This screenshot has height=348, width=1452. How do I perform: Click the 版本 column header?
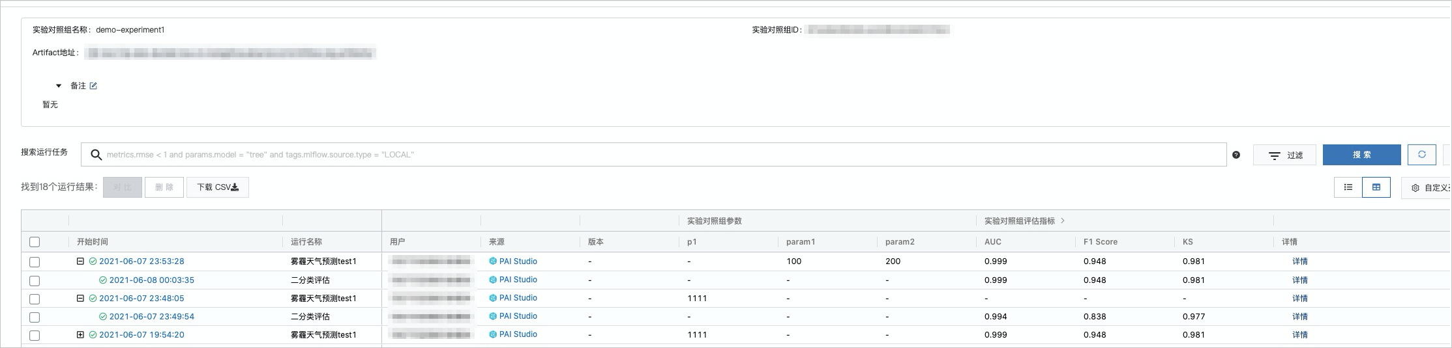(596, 242)
